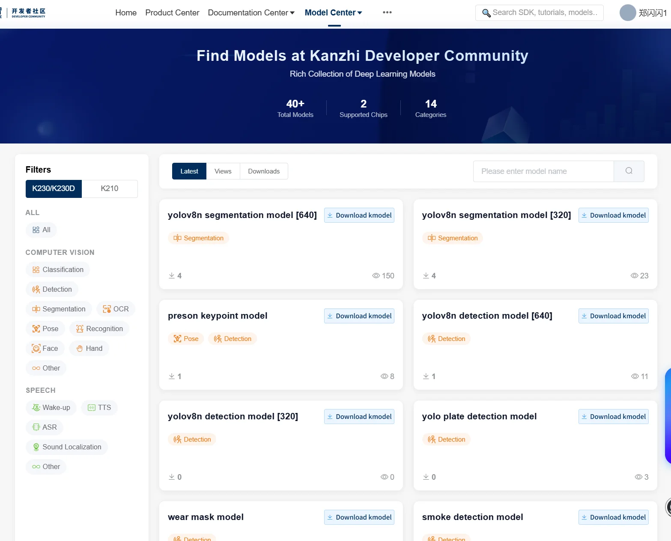Screen dimensions: 671x541
Task: Click the 11 views count on detection [640] card
Action: [x=640, y=377]
